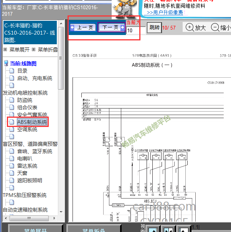This screenshot has width=231, height=232.
Task: Go to next page with 下一页 button
Action: [x=112, y=27]
